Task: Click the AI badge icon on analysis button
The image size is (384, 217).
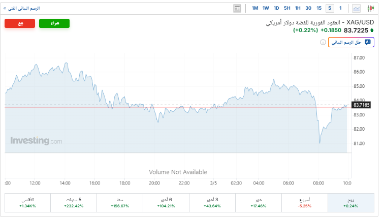Action: pos(368,42)
